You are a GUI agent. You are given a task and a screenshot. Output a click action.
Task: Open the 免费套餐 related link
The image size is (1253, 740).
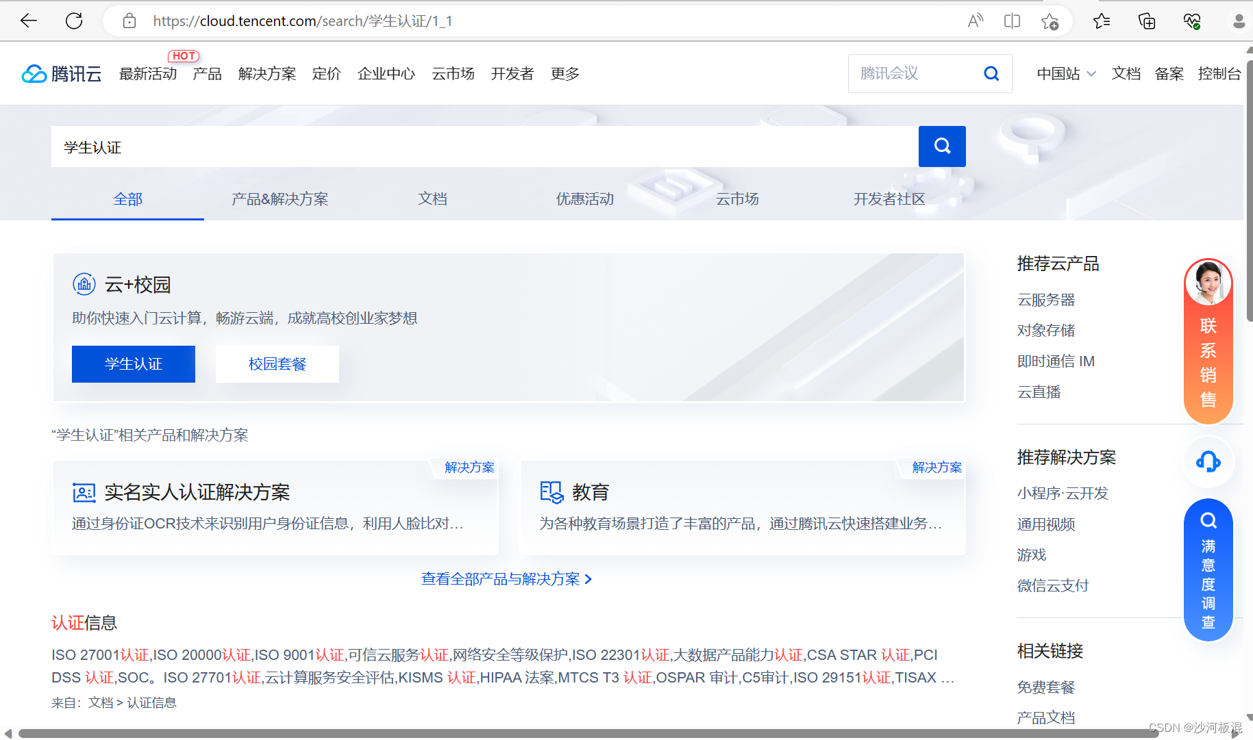[1046, 687]
